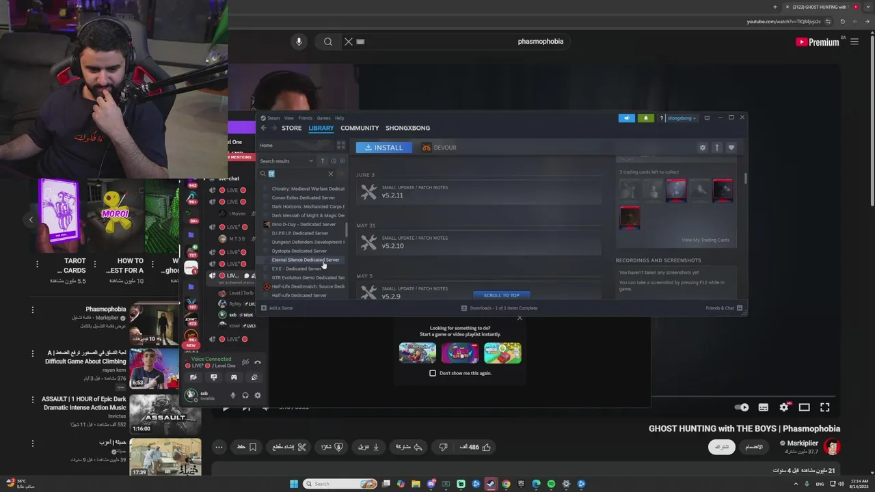Open Chrome from the Windows taskbar
This screenshot has width=875, height=492.
(506, 484)
